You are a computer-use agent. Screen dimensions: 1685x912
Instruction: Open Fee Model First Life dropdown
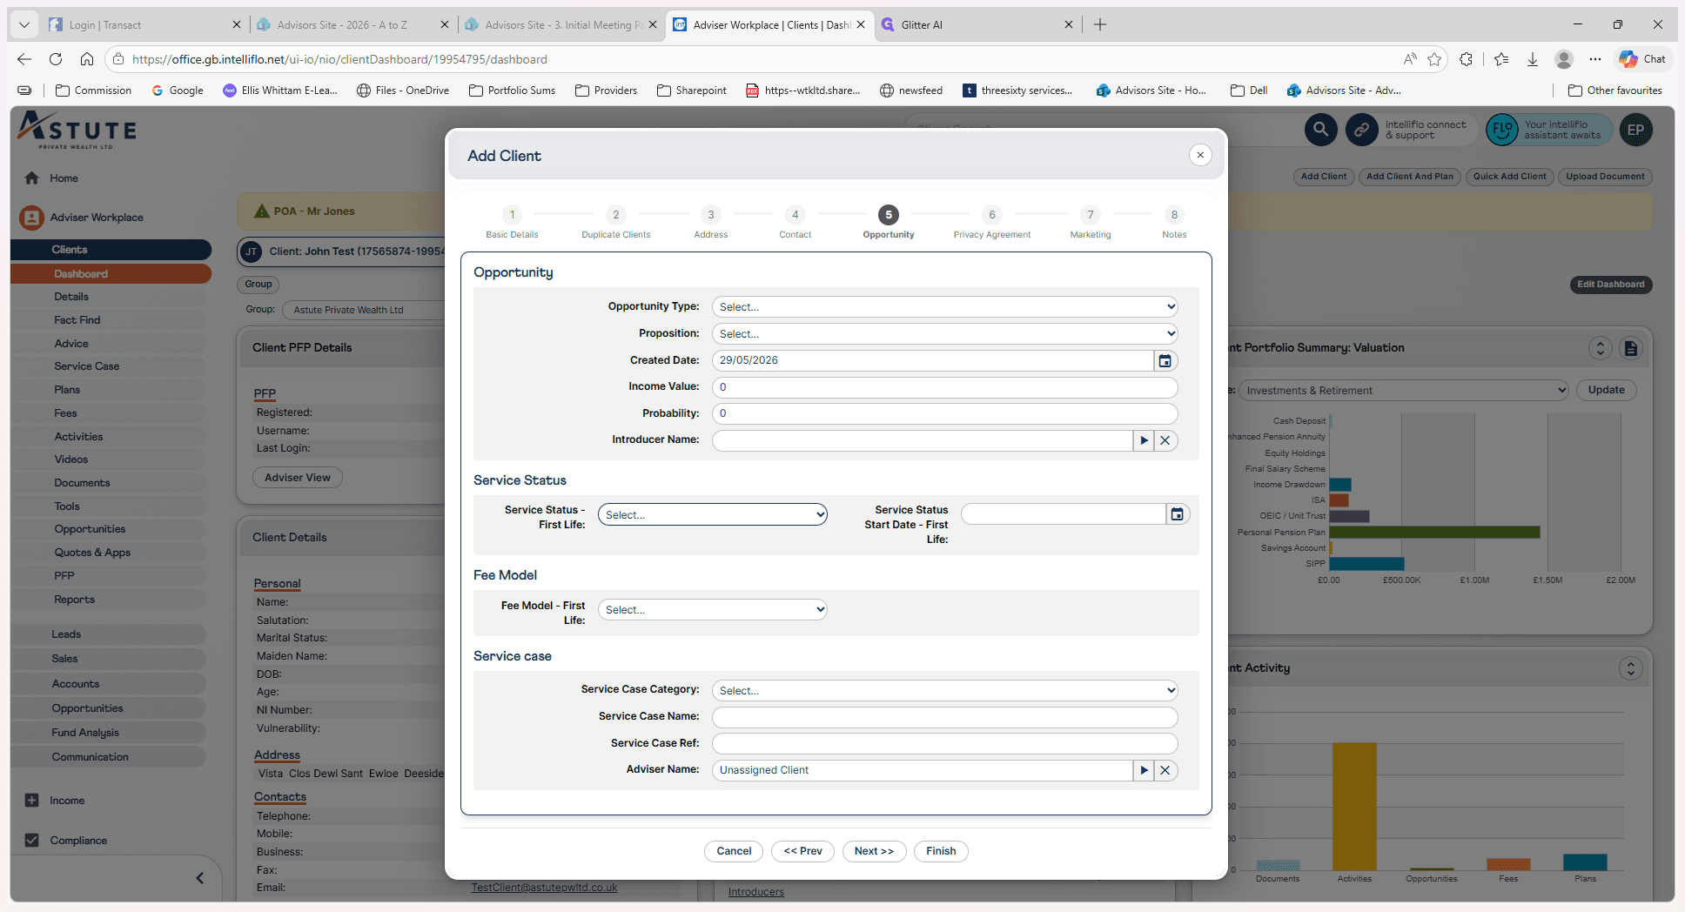(713, 610)
